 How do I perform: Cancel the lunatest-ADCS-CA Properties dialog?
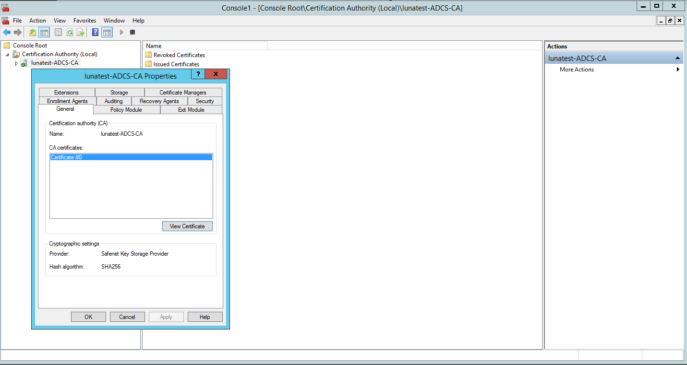pos(127,317)
